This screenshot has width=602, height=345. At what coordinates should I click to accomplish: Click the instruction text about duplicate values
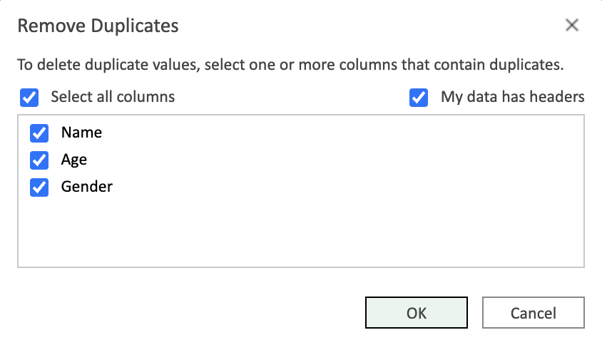pos(290,66)
